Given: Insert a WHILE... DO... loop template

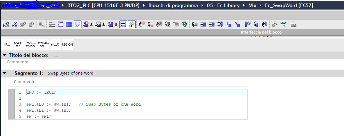Looking at the screenshot, I should tap(43, 45).
